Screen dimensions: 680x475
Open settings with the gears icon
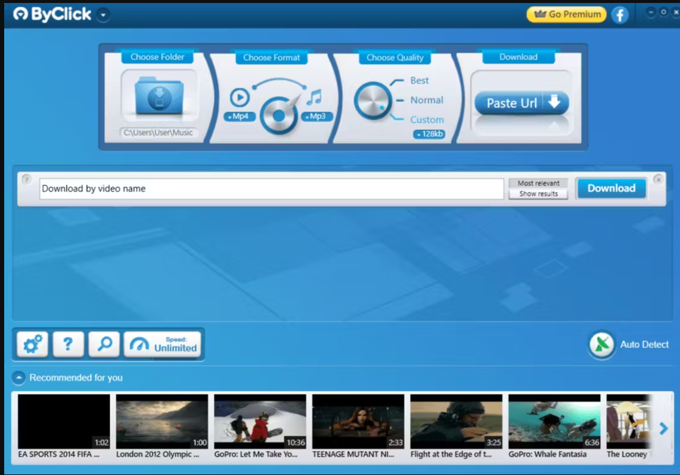[x=33, y=344]
